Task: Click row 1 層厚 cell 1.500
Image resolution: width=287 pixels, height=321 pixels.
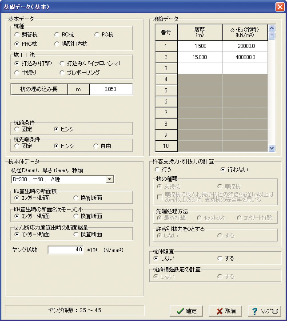Action: click(x=200, y=46)
